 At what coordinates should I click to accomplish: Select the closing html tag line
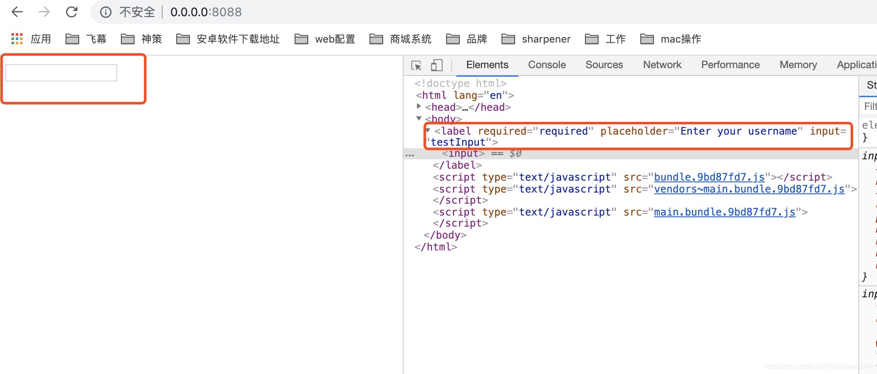(436, 247)
